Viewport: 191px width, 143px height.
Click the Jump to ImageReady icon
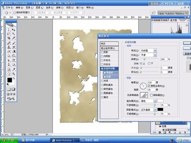11,99
